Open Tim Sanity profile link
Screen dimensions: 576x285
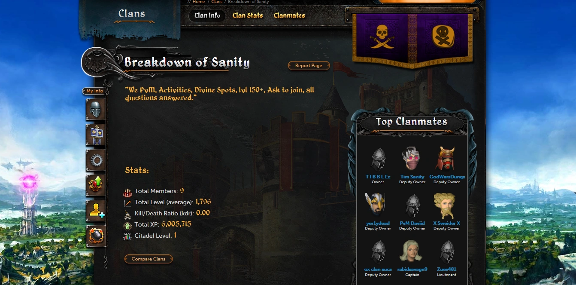click(412, 177)
